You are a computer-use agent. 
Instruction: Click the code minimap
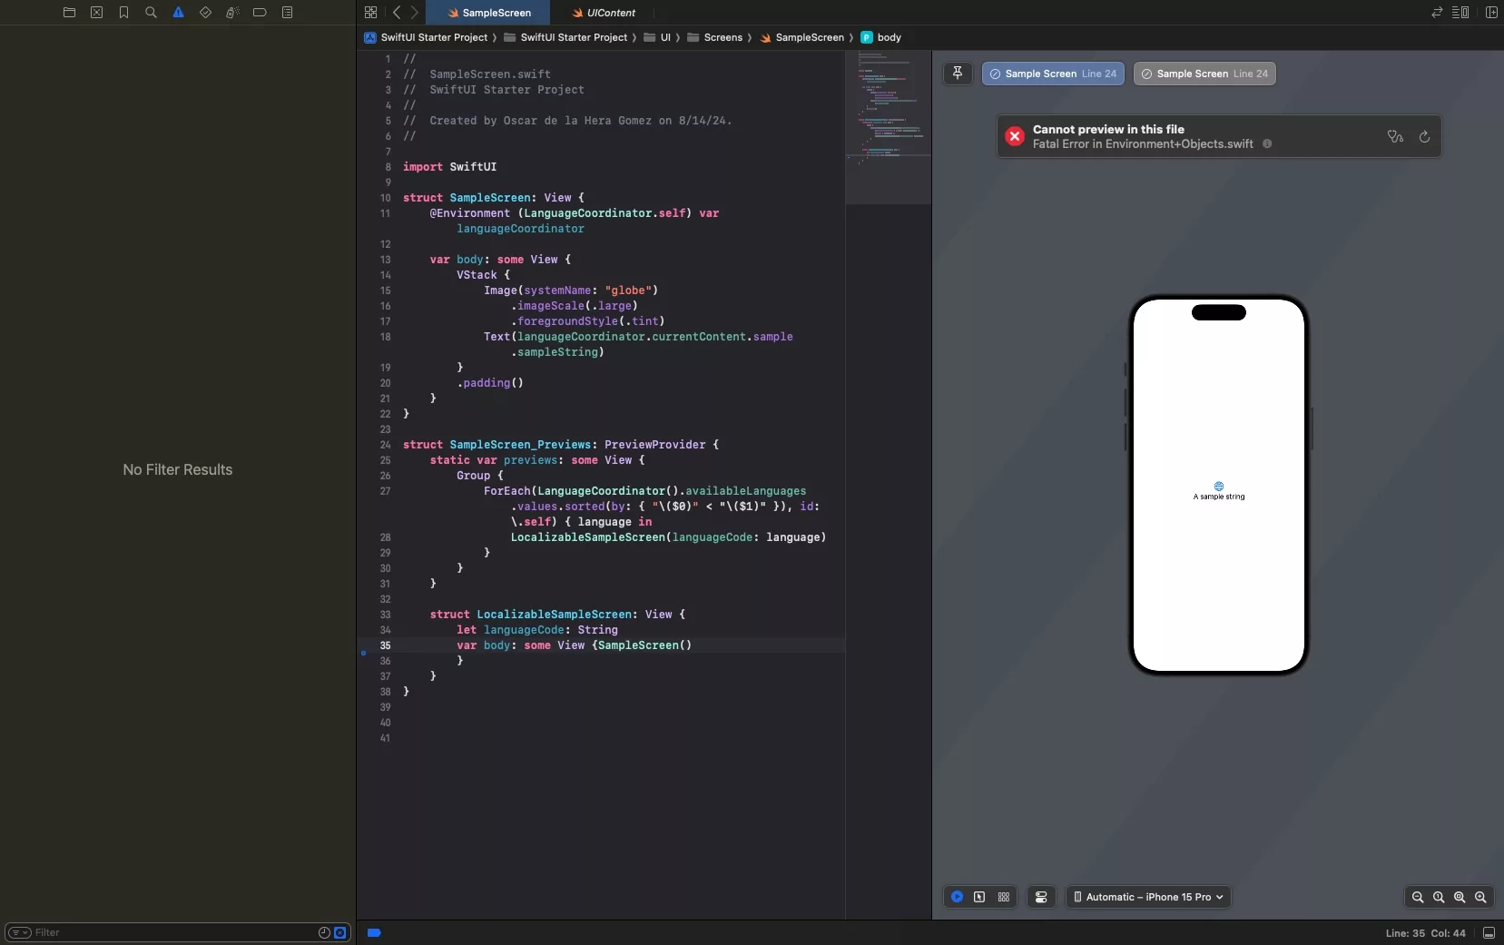point(888,127)
